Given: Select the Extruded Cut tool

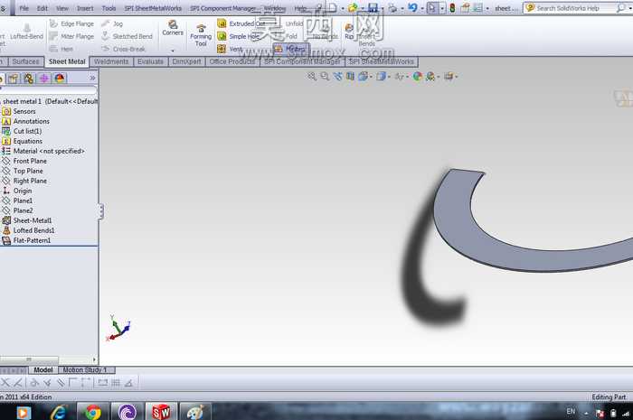Looking at the screenshot, I should pyautogui.click(x=241, y=23).
